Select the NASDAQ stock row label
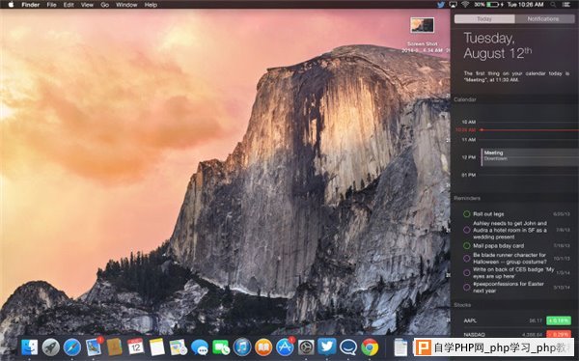This screenshot has width=579, height=361. (x=474, y=334)
